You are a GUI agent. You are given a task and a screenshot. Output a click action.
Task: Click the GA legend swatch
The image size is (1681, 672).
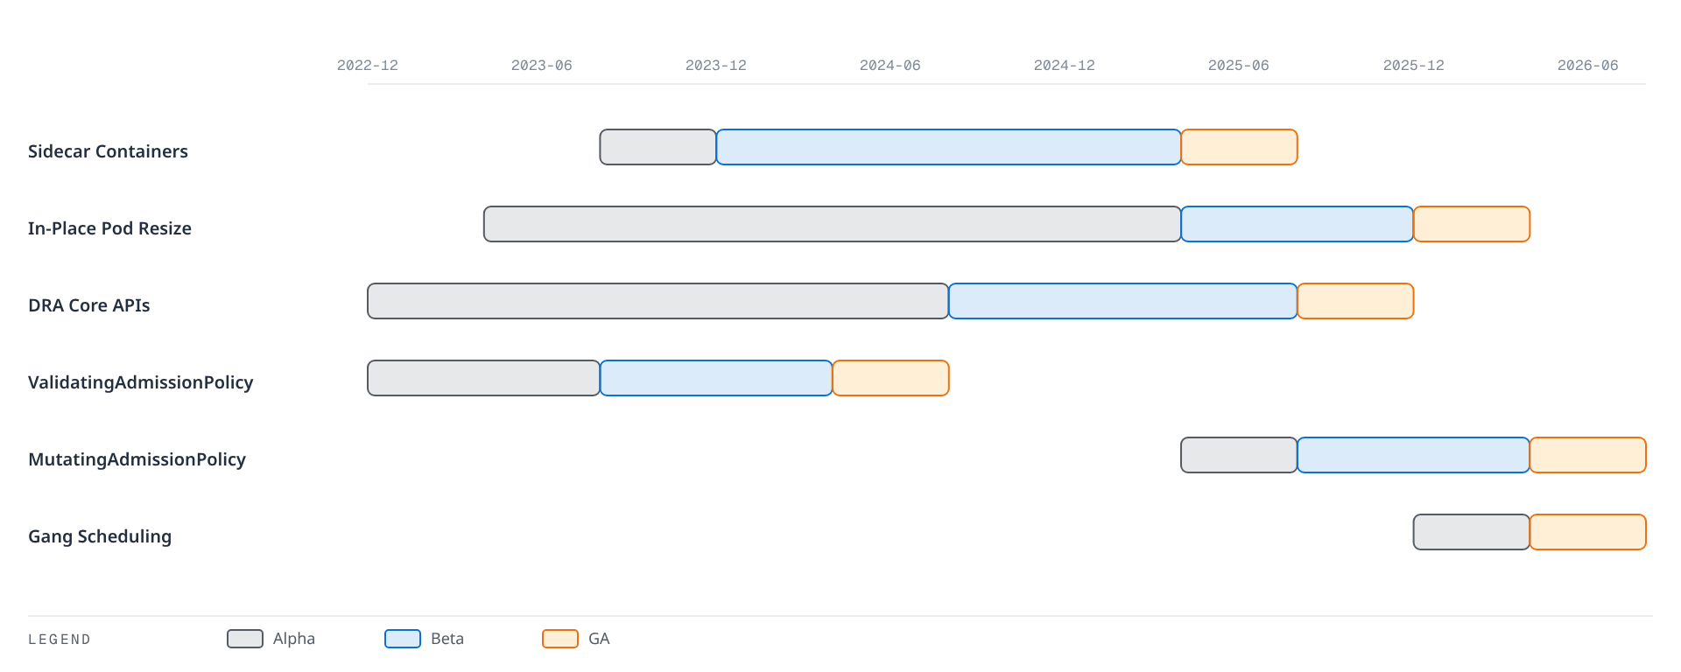pyautogui.click(x=560, y=639)
